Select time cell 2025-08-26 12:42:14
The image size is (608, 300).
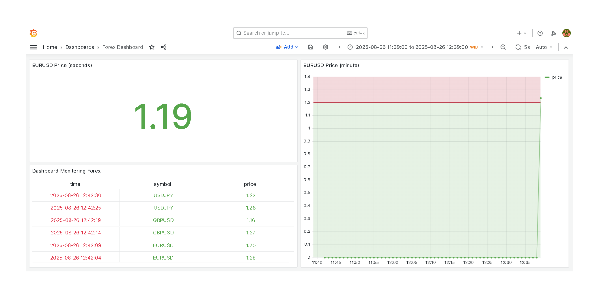(76, 233)
